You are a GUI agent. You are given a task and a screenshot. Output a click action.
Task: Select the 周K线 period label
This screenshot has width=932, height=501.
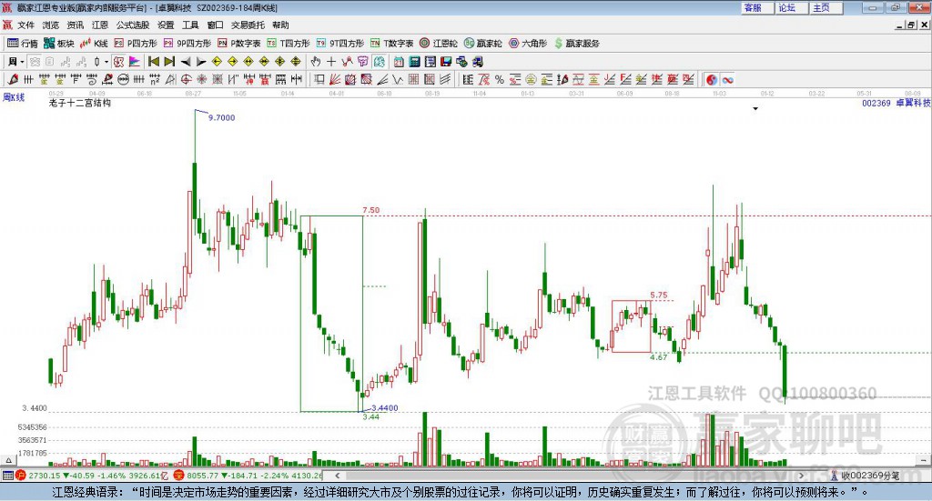click(x=14, y=97)
